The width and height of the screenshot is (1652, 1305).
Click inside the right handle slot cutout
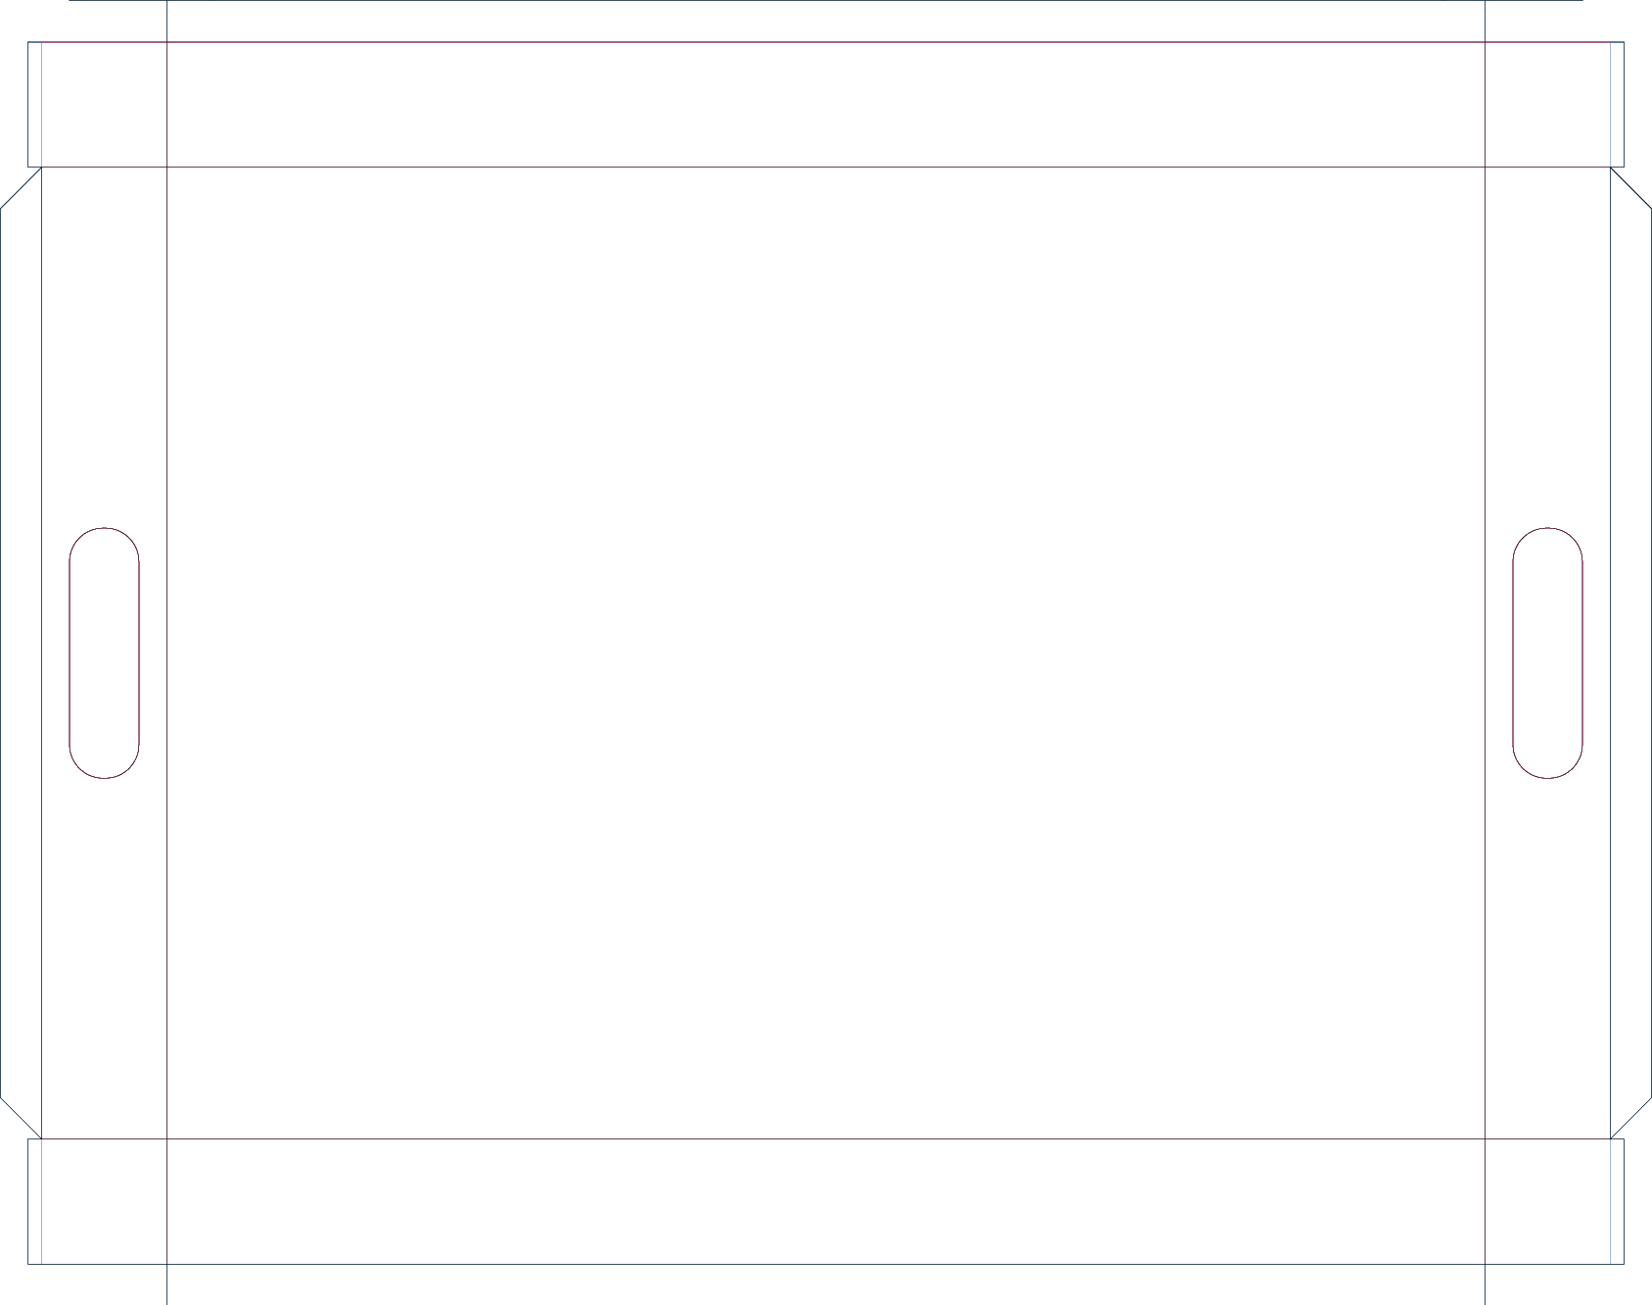click(1547, 652)
